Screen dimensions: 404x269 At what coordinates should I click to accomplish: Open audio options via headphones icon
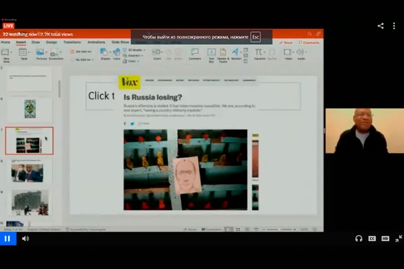(x=358, y=239)
